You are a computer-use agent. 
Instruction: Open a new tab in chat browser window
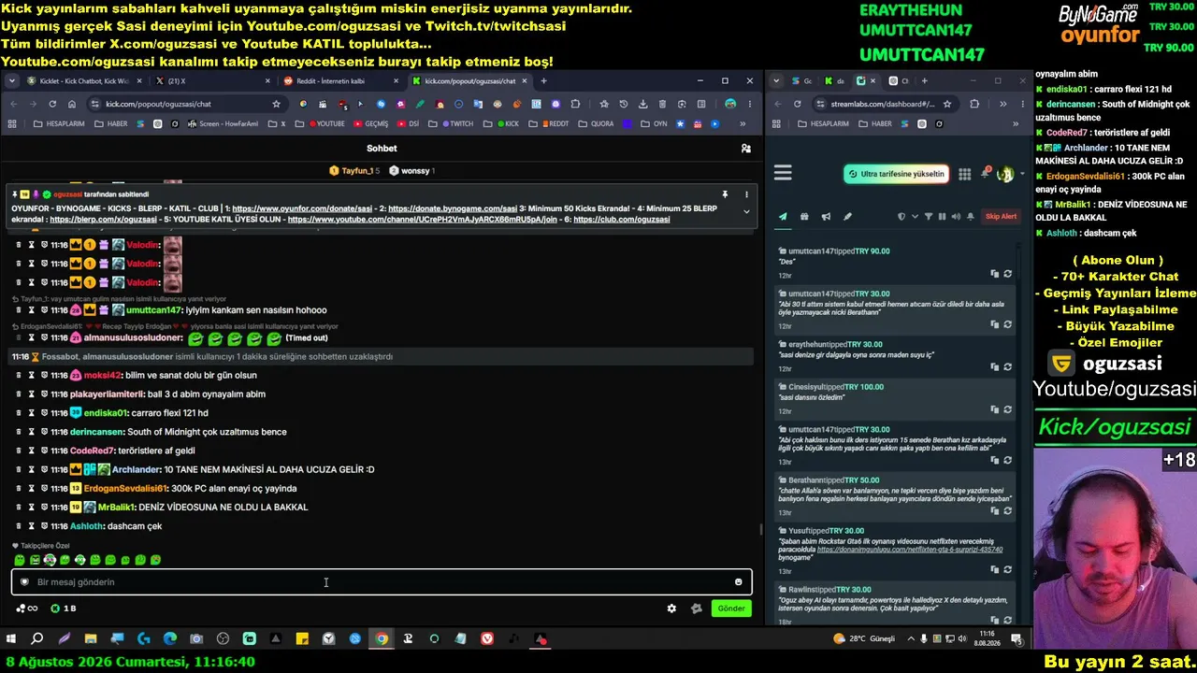(544, 81)
